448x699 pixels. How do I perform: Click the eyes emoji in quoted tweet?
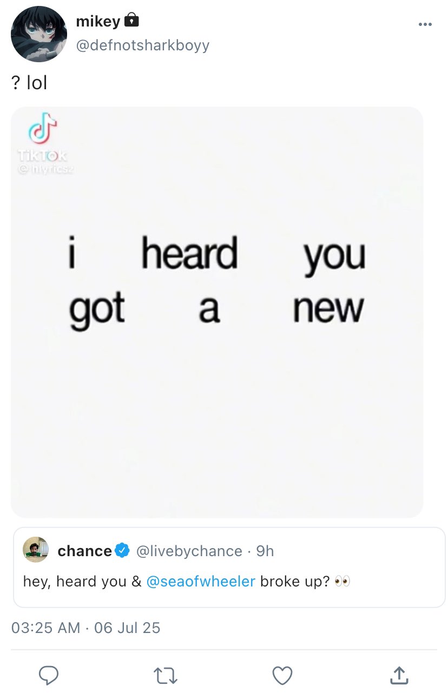tap(342, 581)
